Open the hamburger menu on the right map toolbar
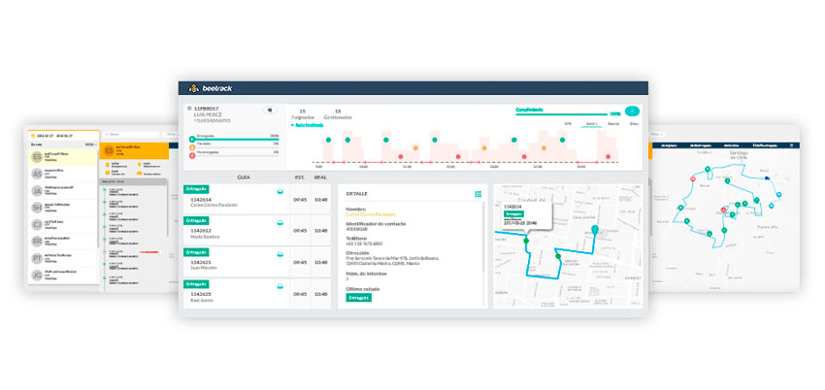Viewport: 825px width, 390px height. pos(791,145)
